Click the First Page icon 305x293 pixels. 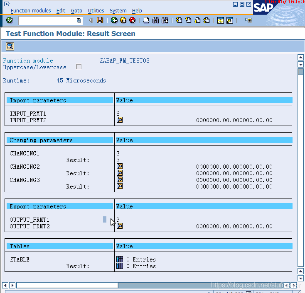tap(179, 20)
